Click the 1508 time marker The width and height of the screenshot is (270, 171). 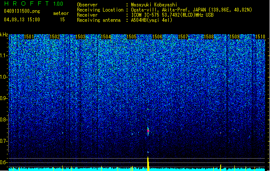(x=209, y=37)
